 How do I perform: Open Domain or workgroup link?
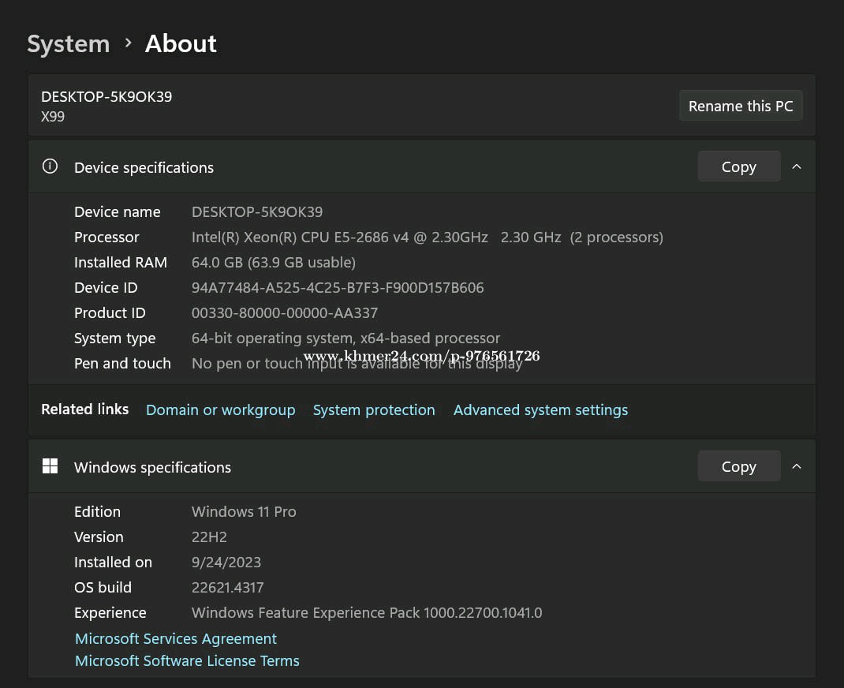(221, 410)
